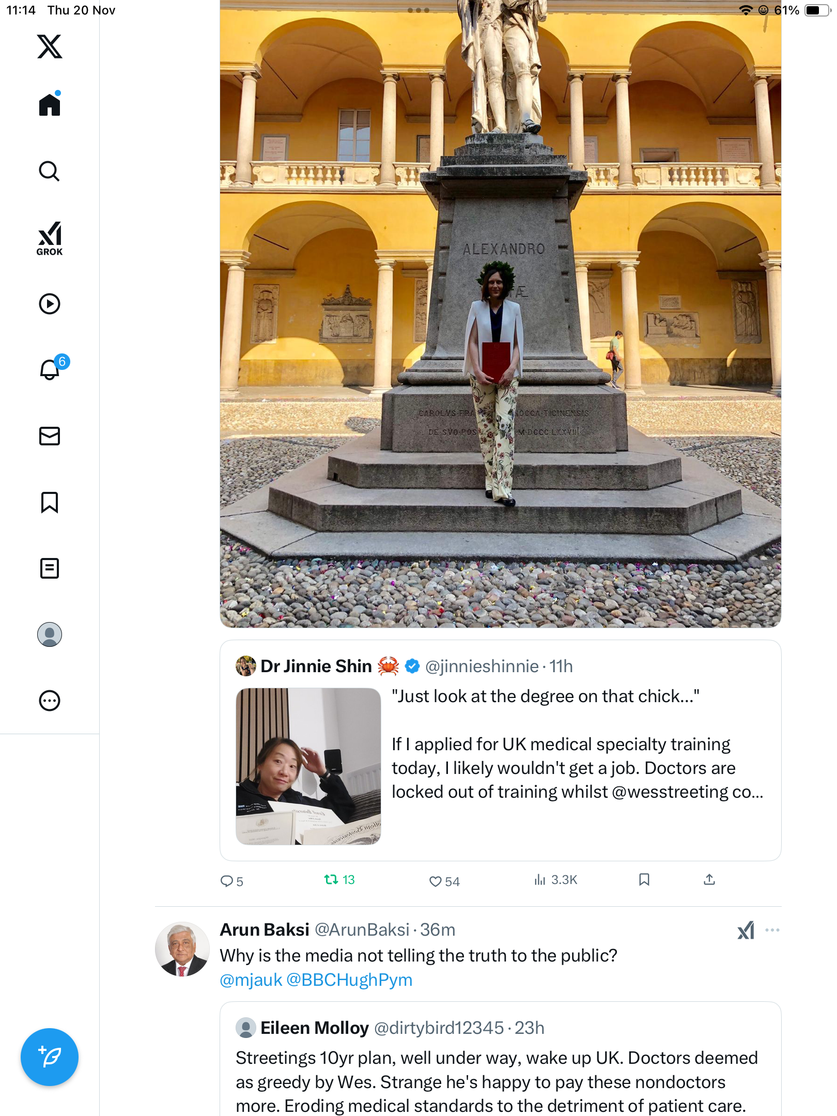Open the X logo home

tap(50, 47)
